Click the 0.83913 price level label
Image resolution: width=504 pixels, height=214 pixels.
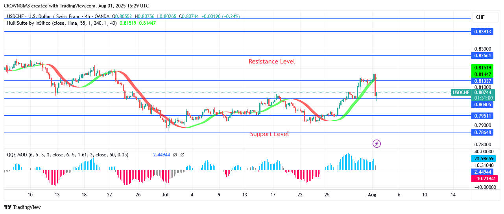coord(483,31)
